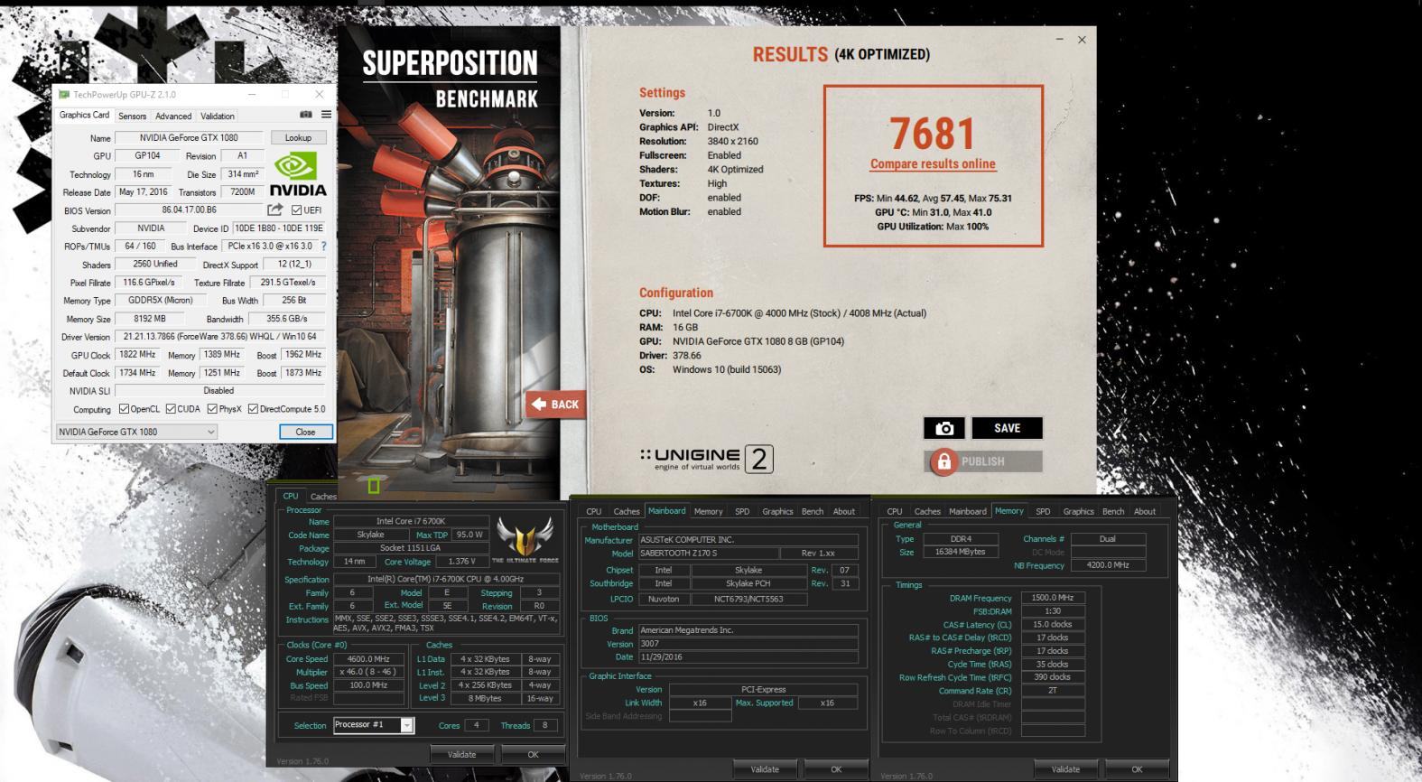Click the Bus Interface question mark icon
The image size is (1422, 782).
pyautogui.click(x=323, y=246)
